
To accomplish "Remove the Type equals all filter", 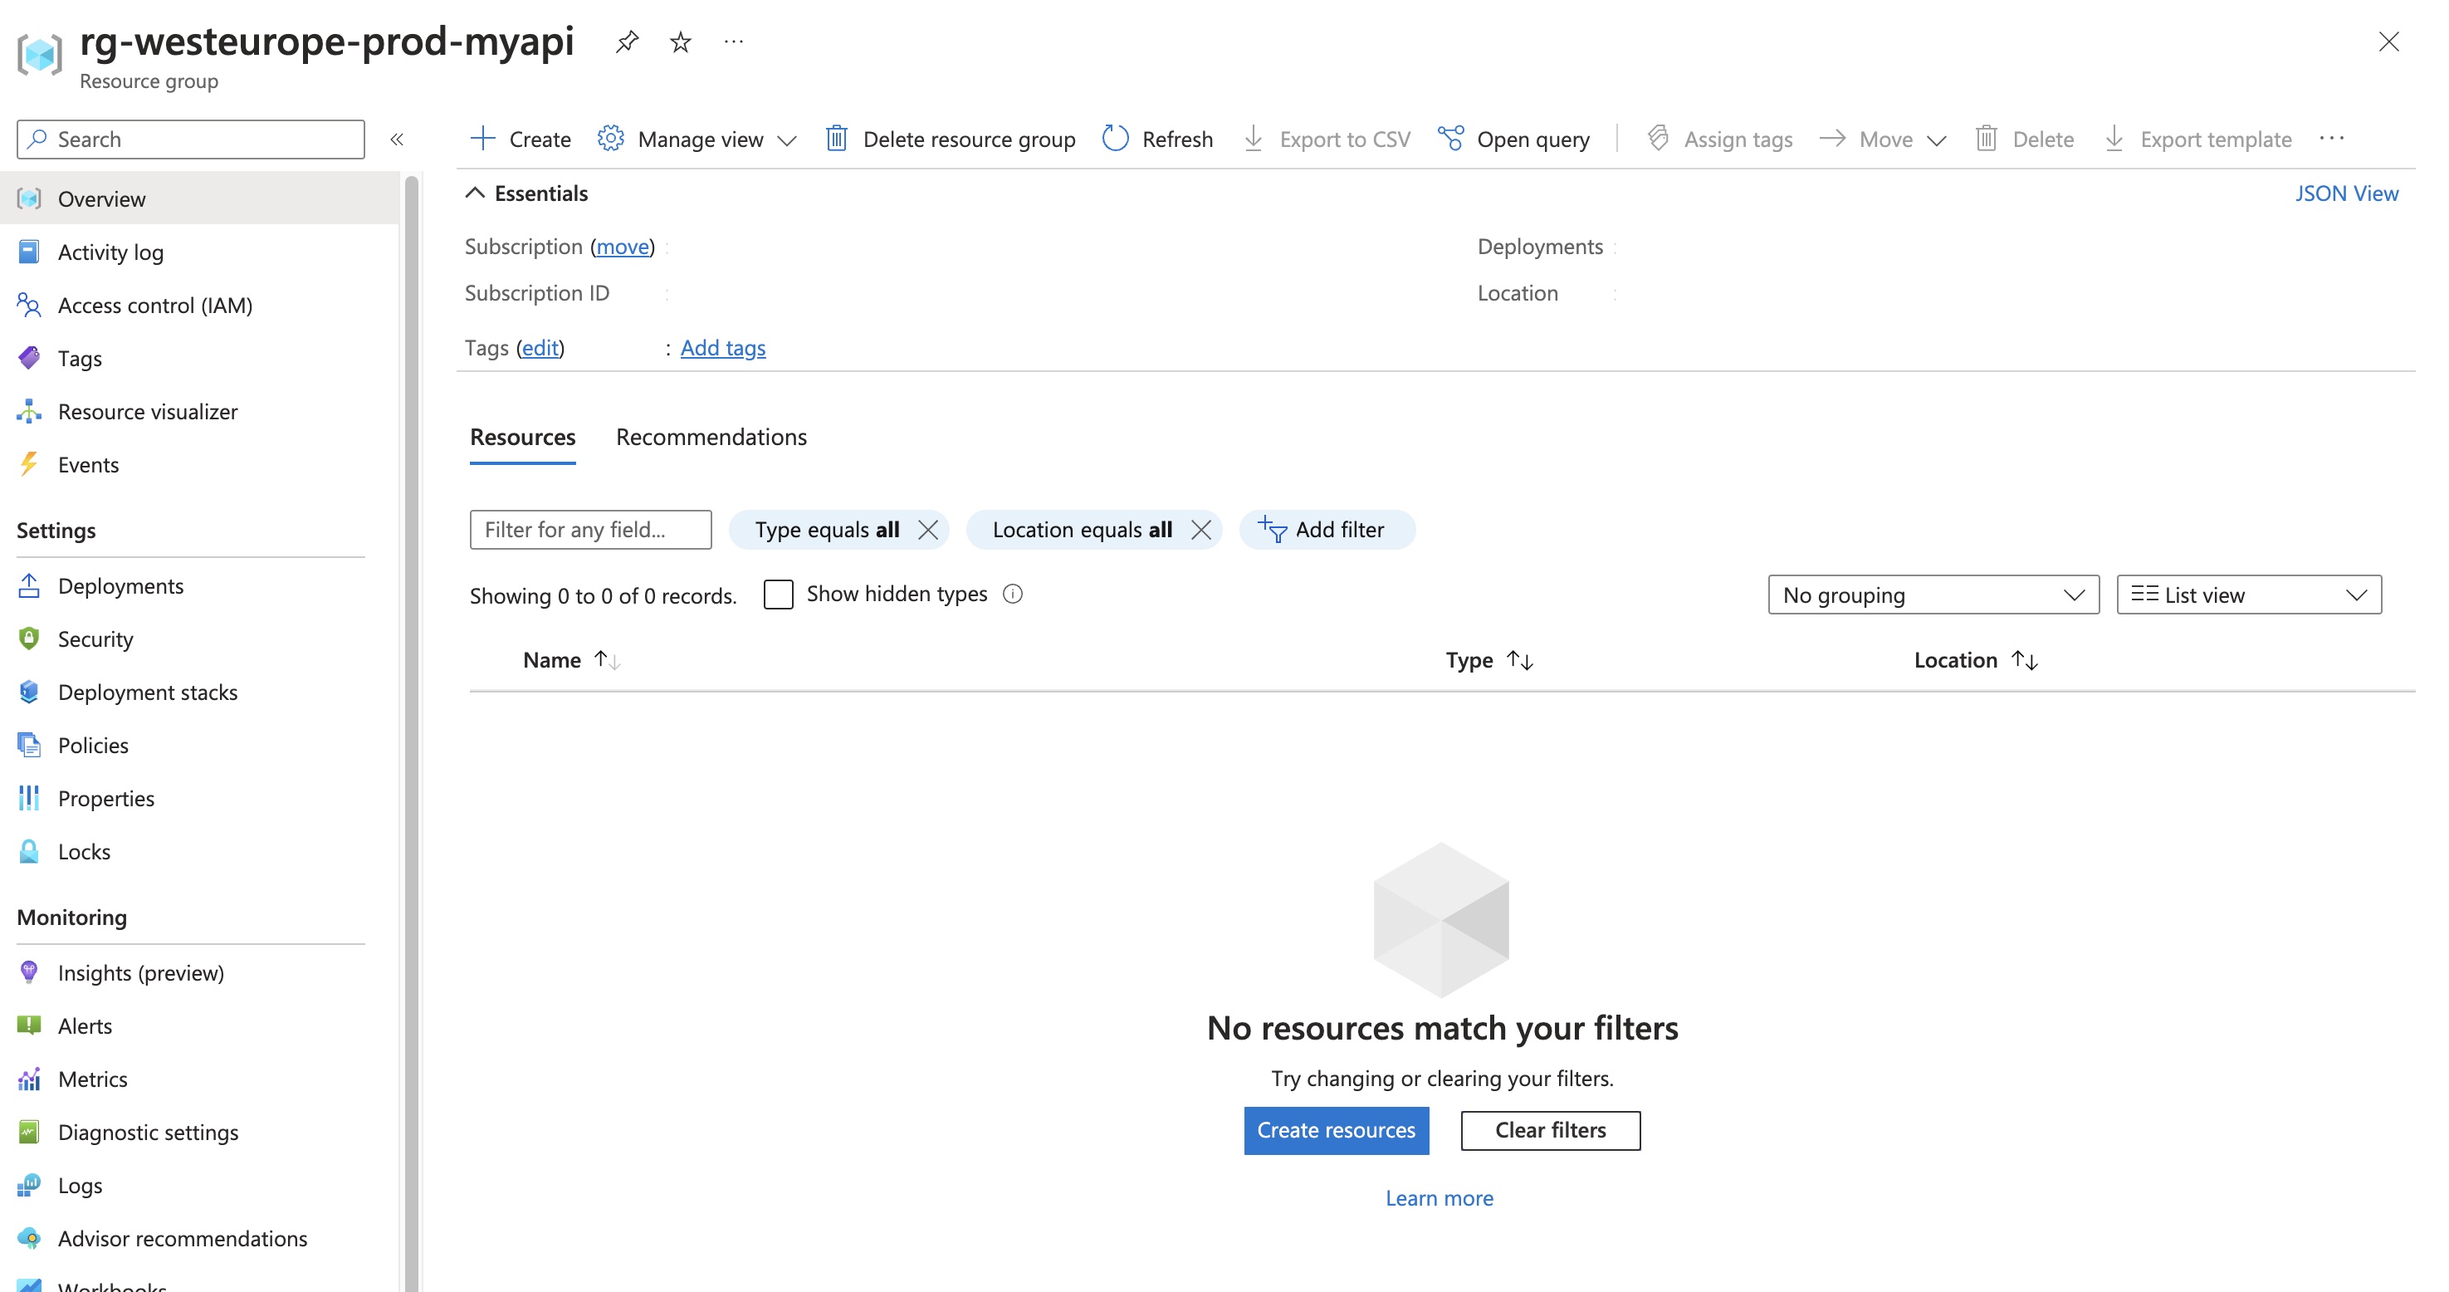I will 929,530.
